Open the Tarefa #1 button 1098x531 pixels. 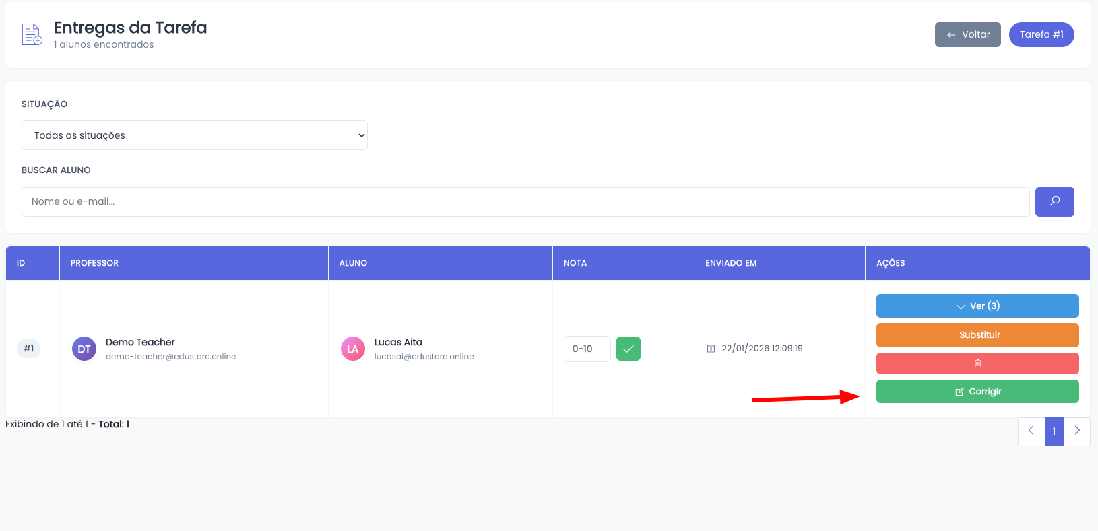click(1041, 34)
